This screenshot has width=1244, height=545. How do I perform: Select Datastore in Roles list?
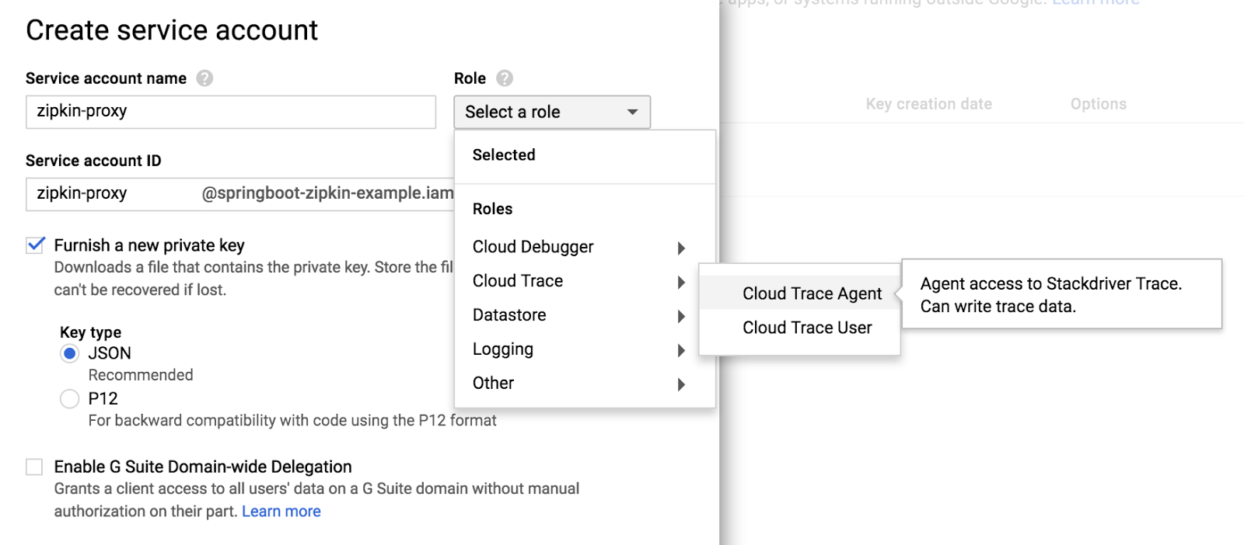[x=509, y=315]
